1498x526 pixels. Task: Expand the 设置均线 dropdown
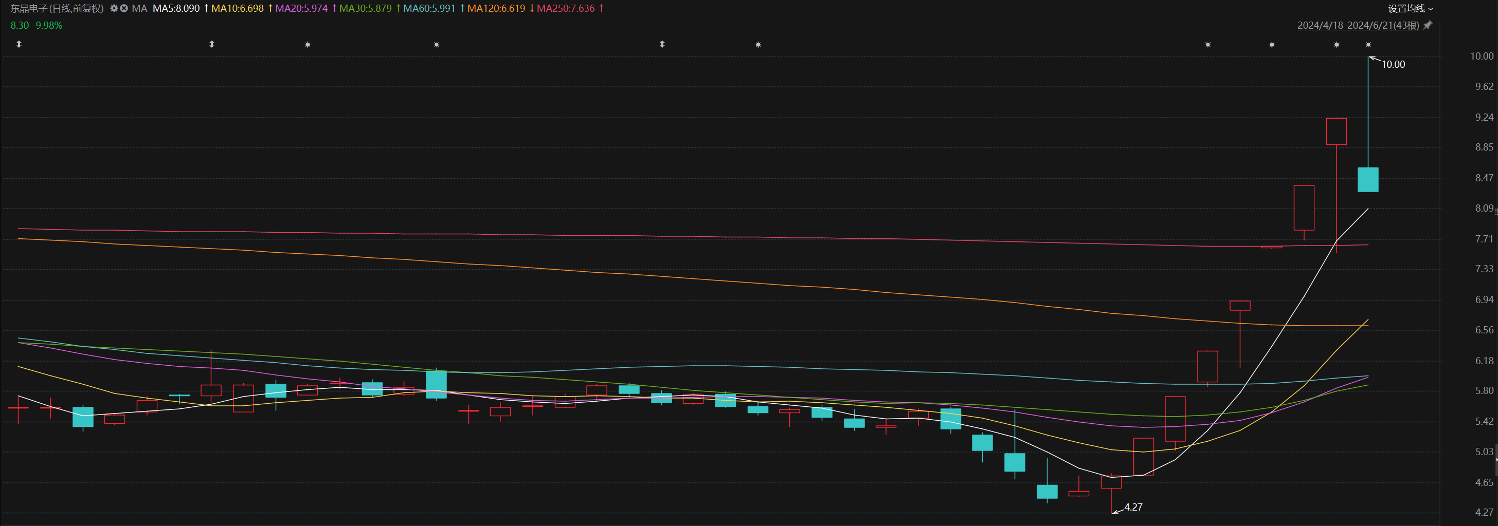1411,9
